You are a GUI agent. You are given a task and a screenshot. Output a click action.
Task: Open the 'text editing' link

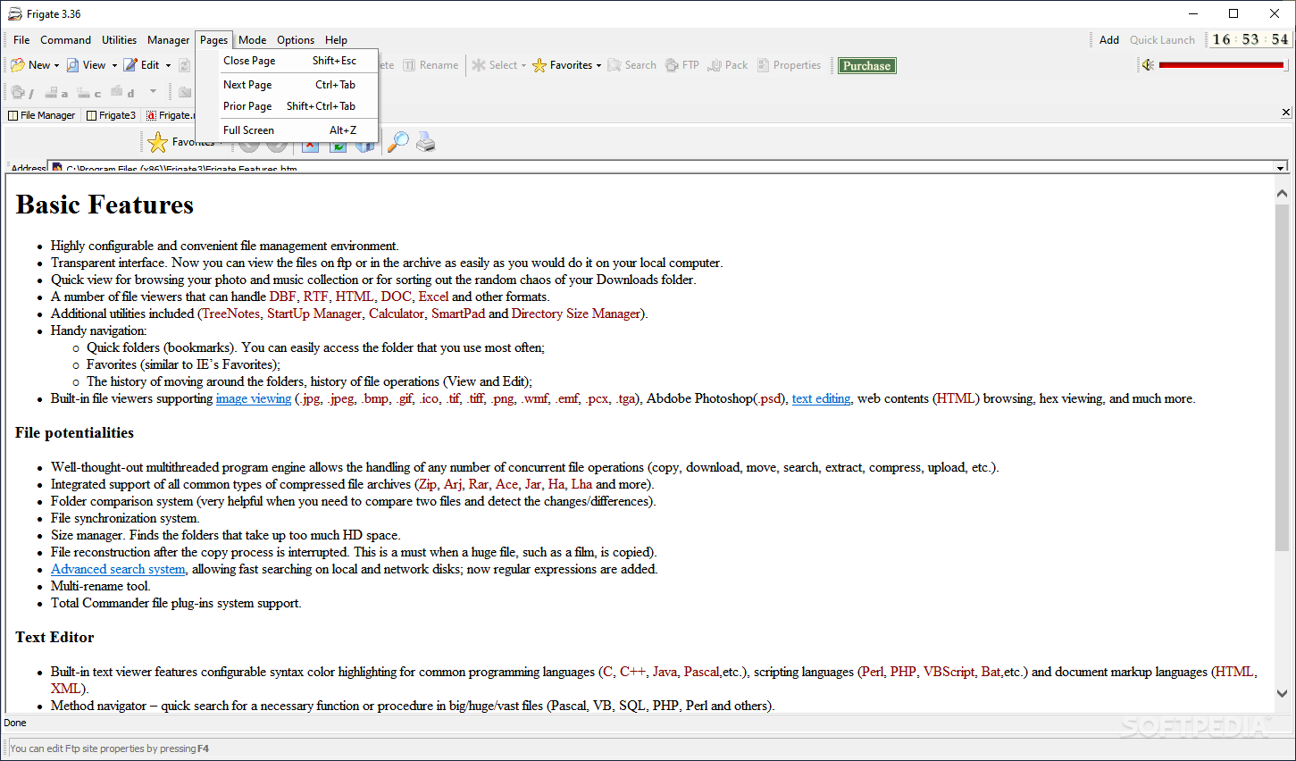821,398
